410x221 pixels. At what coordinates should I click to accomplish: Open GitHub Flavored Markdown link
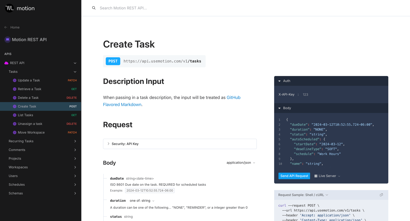pos(172,101)
